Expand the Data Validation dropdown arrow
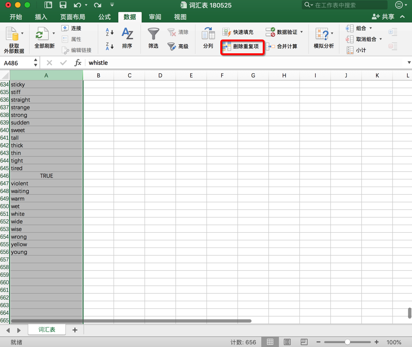 (x=302, y=32)
